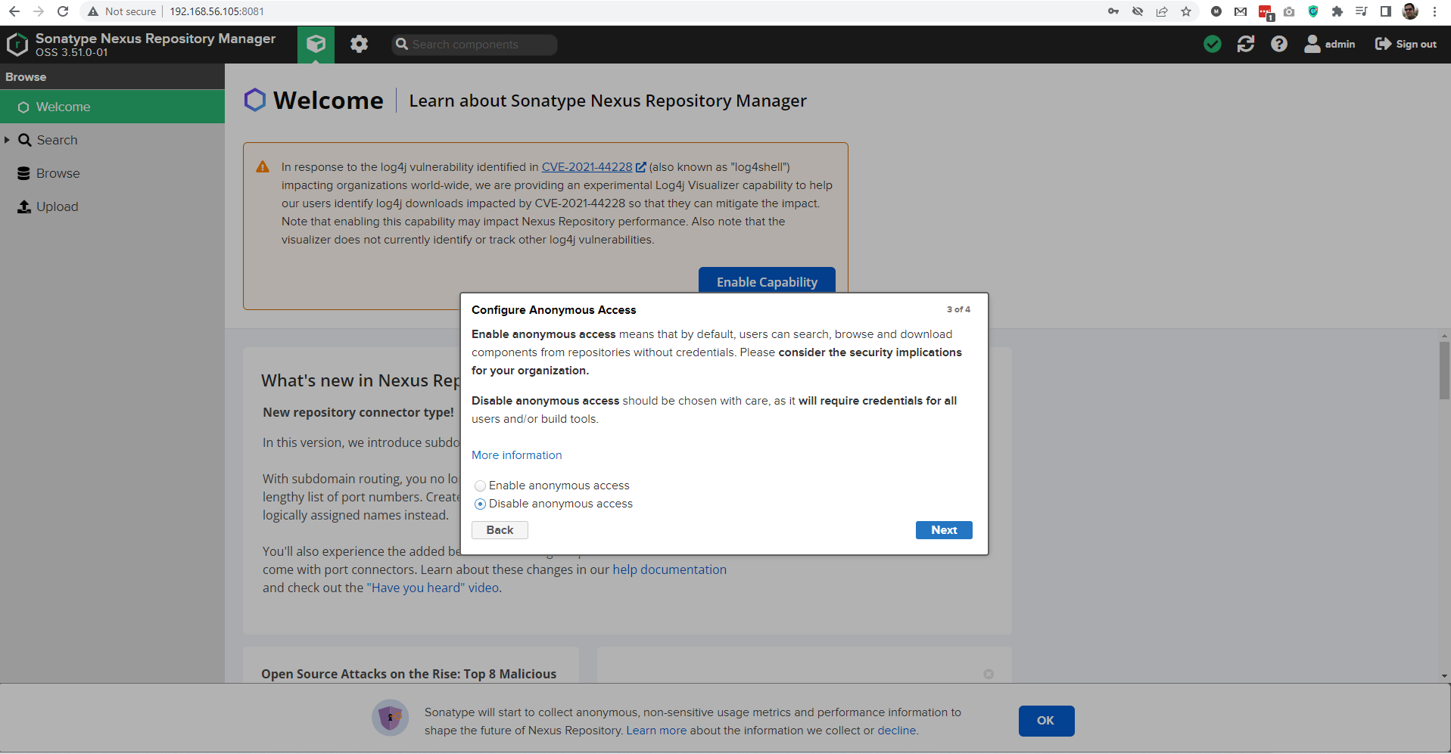Click the decline link
The height and width of the screenshot is (754, 1451).
897,731
